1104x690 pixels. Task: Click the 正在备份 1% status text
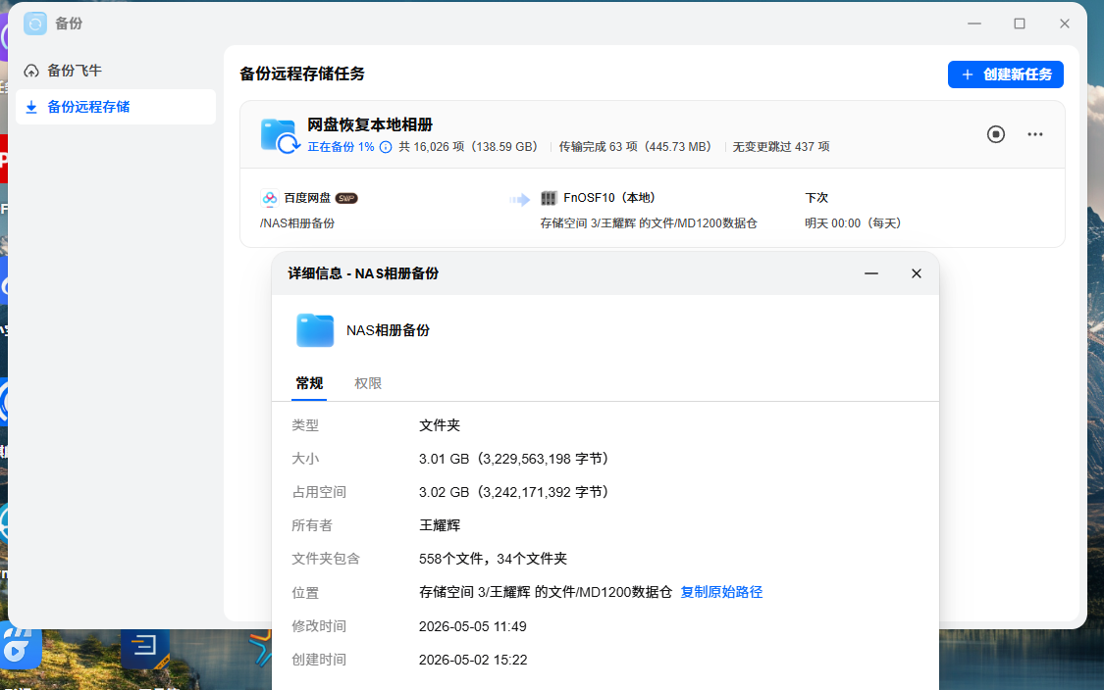click(341, 147)
